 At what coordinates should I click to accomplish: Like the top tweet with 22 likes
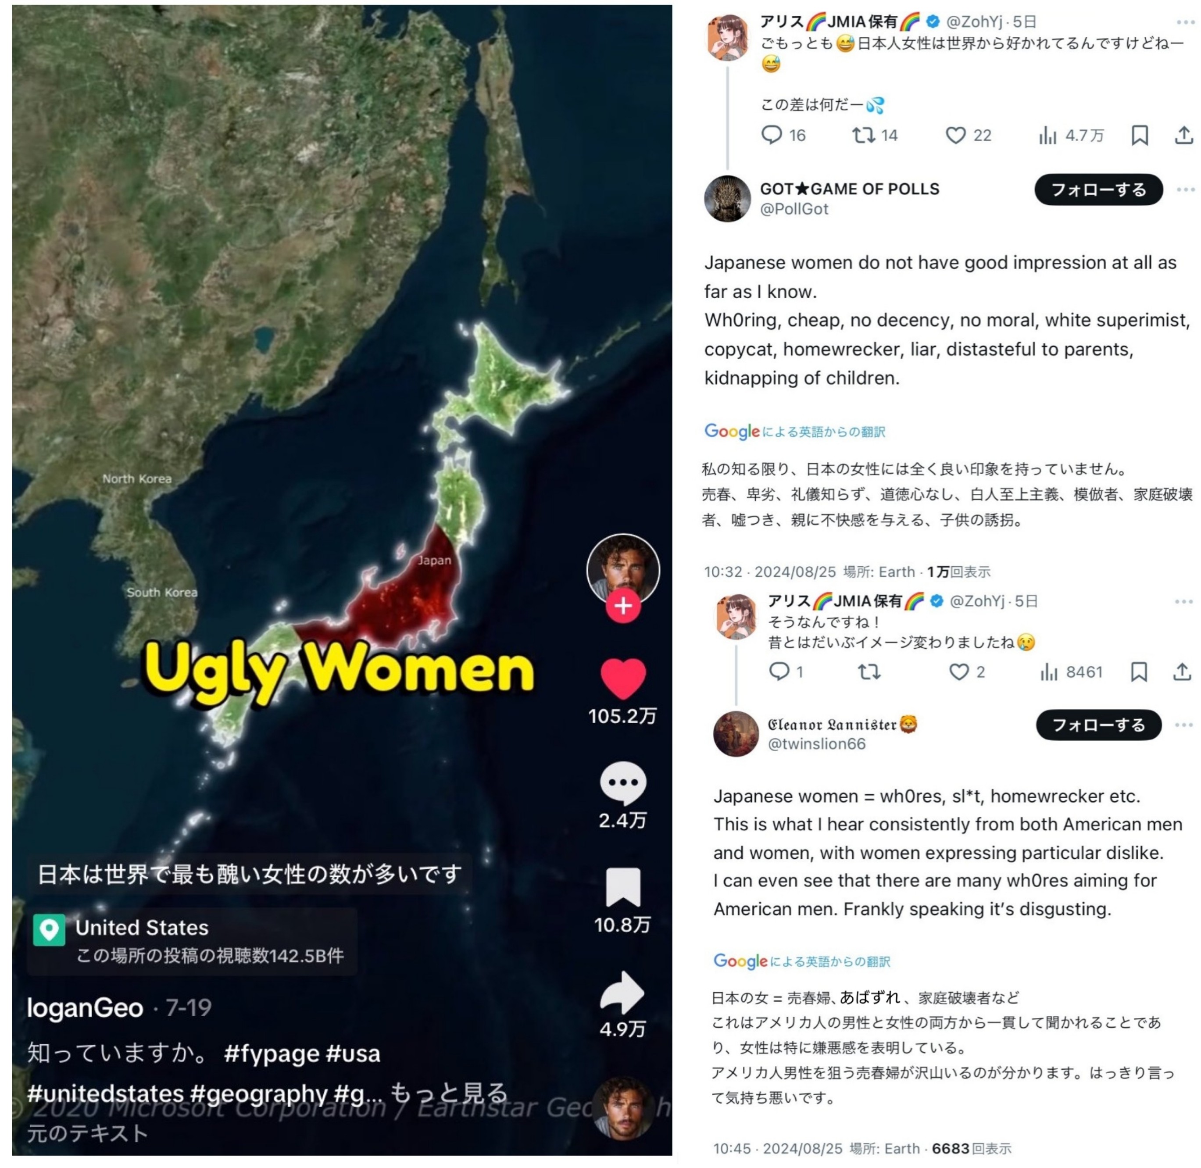coord(955,135)
